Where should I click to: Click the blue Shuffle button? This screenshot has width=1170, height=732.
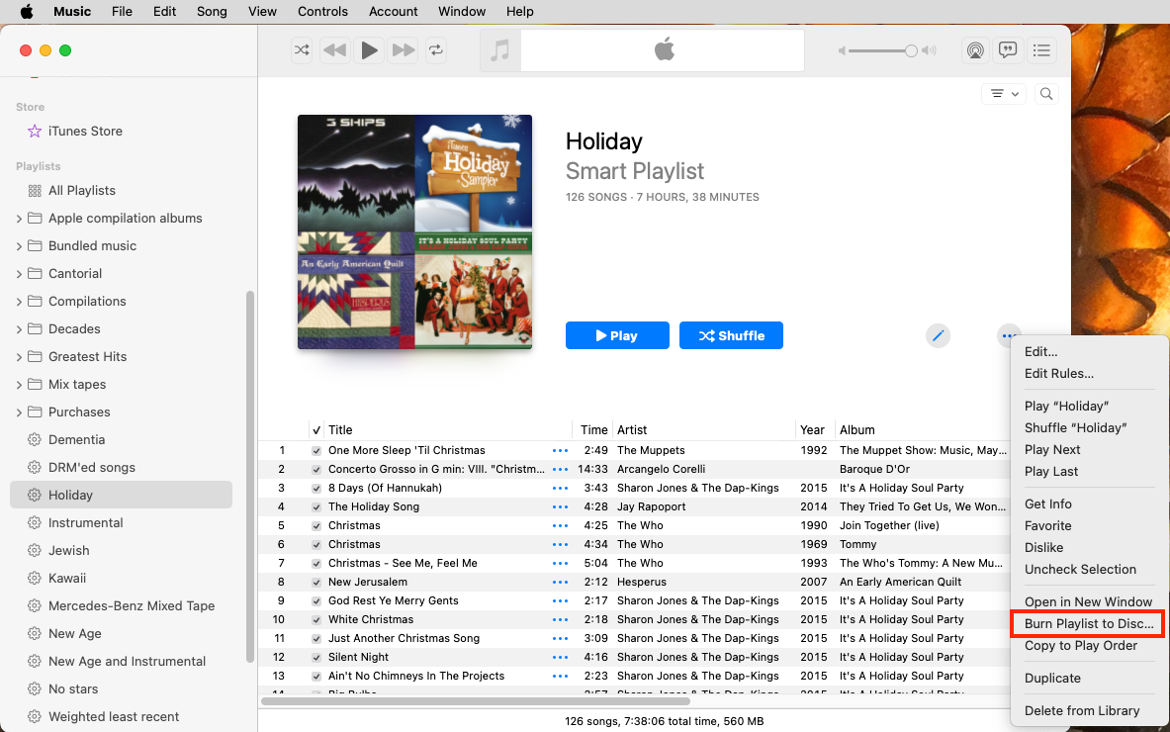pyautogui.click(x=731, y=335)
